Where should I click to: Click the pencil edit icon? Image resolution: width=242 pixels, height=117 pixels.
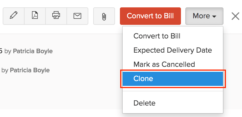coord(13,16)
